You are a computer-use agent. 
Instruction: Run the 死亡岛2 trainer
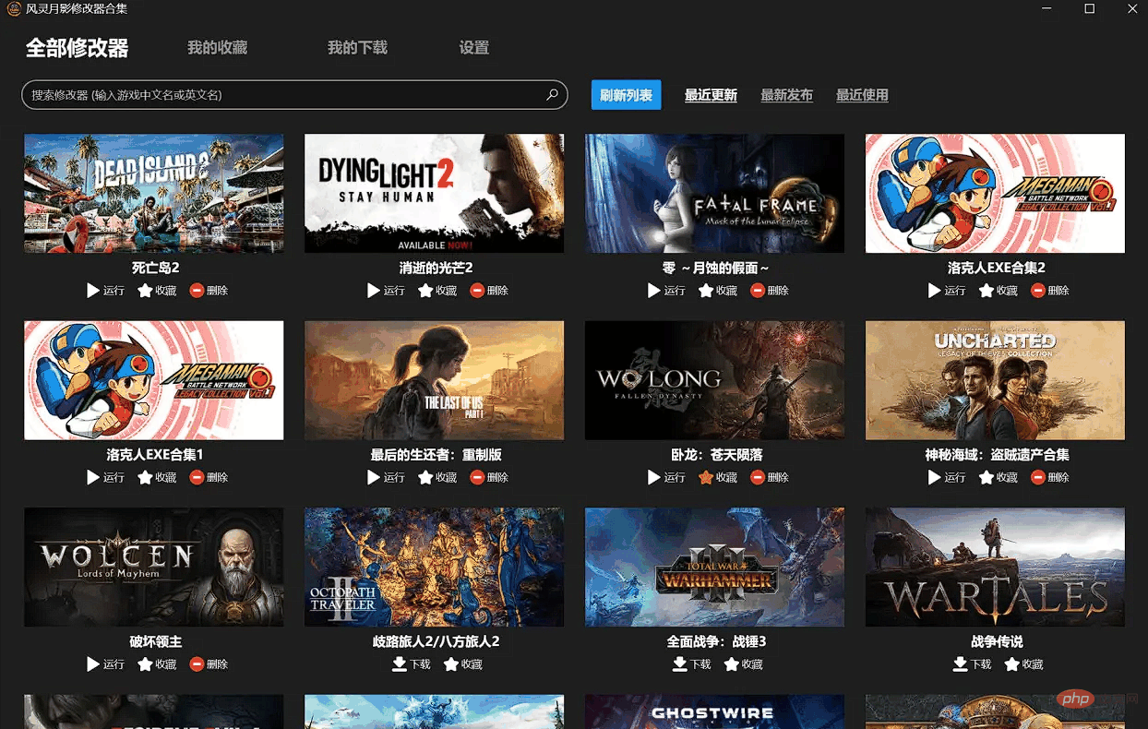tap(105, 291)
